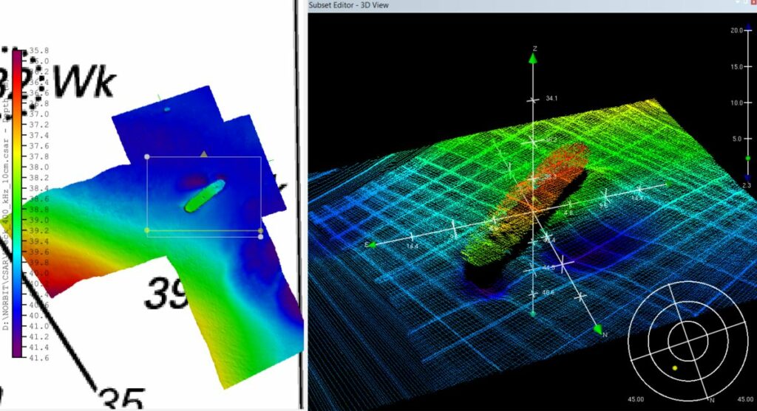This screenshot has height=411, width=757.
Task: Click the 48.6 label on the Z axis
Action: coord(548,292)
